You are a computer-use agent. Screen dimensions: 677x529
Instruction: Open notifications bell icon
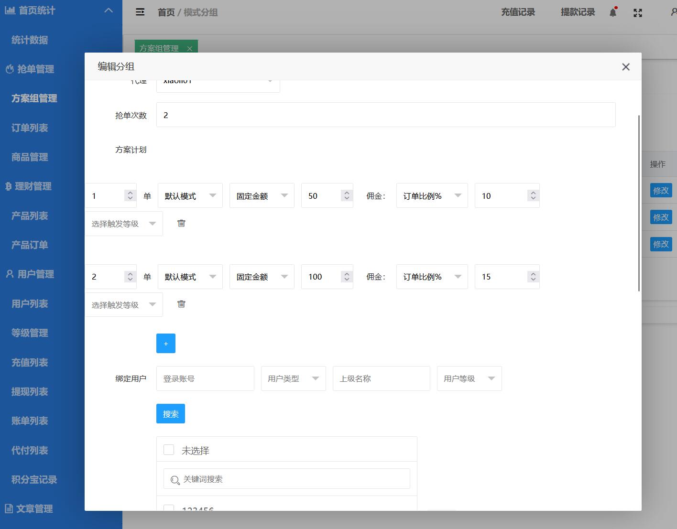[x=613, y=12]
